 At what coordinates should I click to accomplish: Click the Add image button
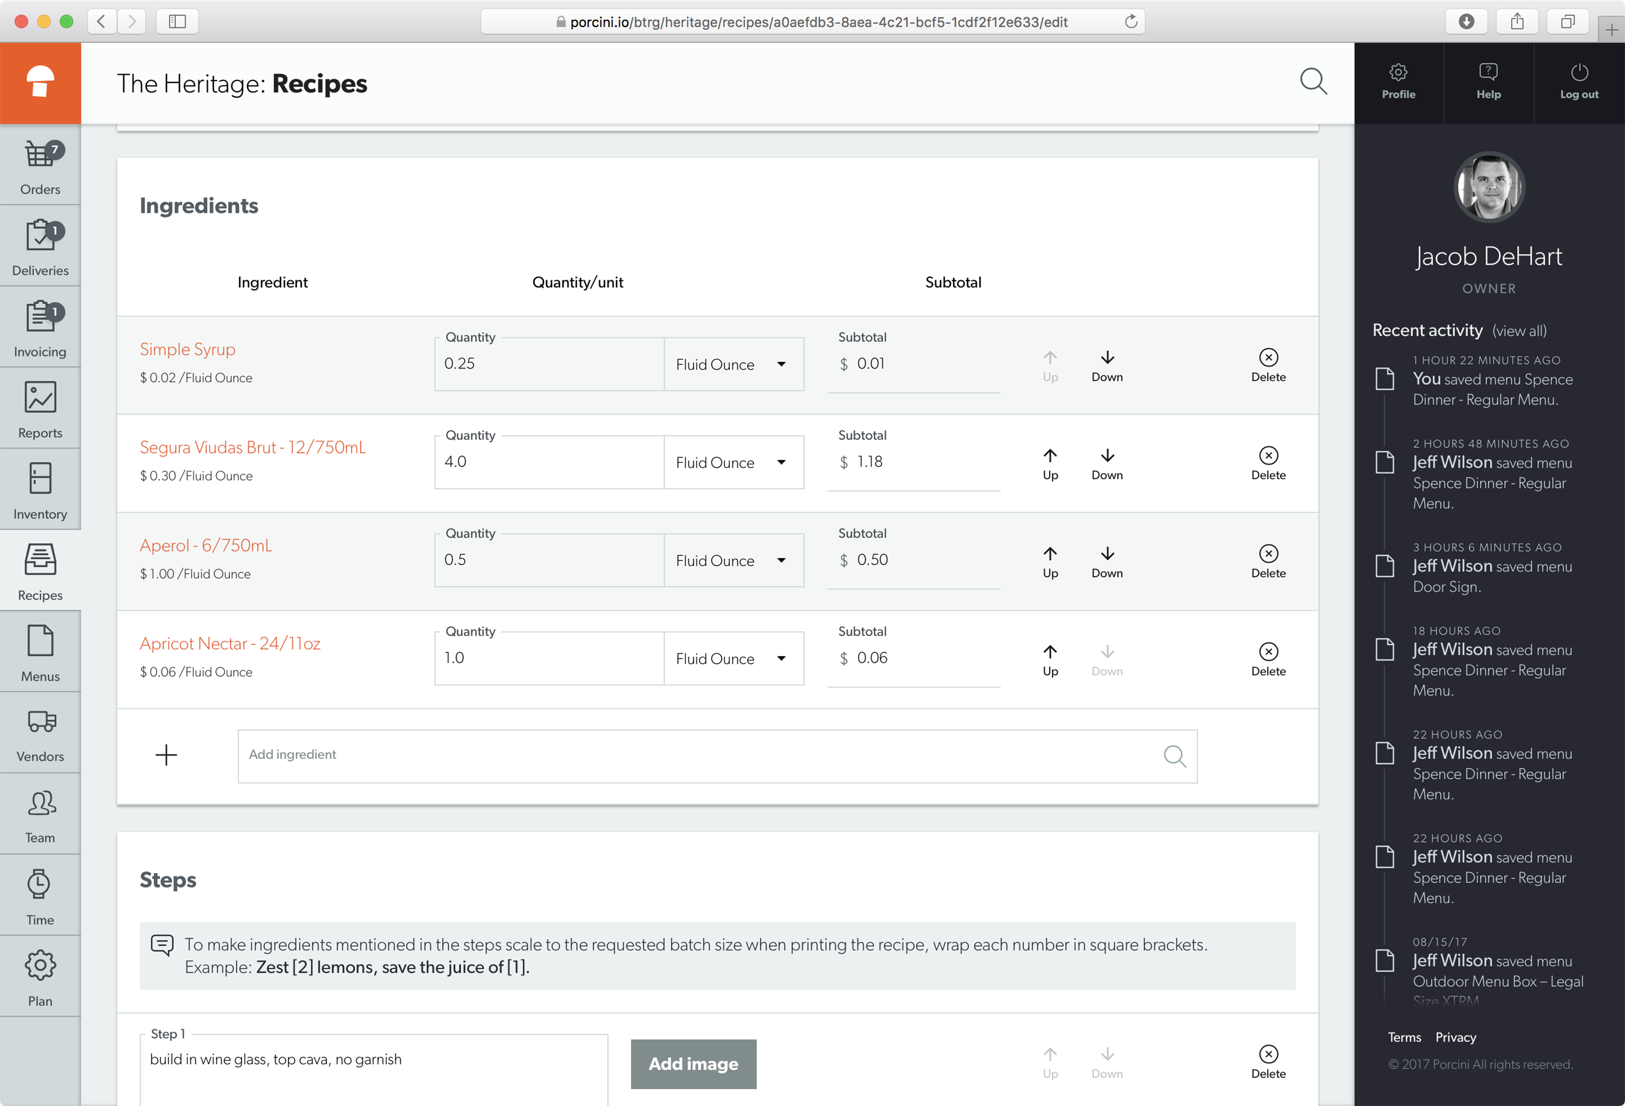693,1063
